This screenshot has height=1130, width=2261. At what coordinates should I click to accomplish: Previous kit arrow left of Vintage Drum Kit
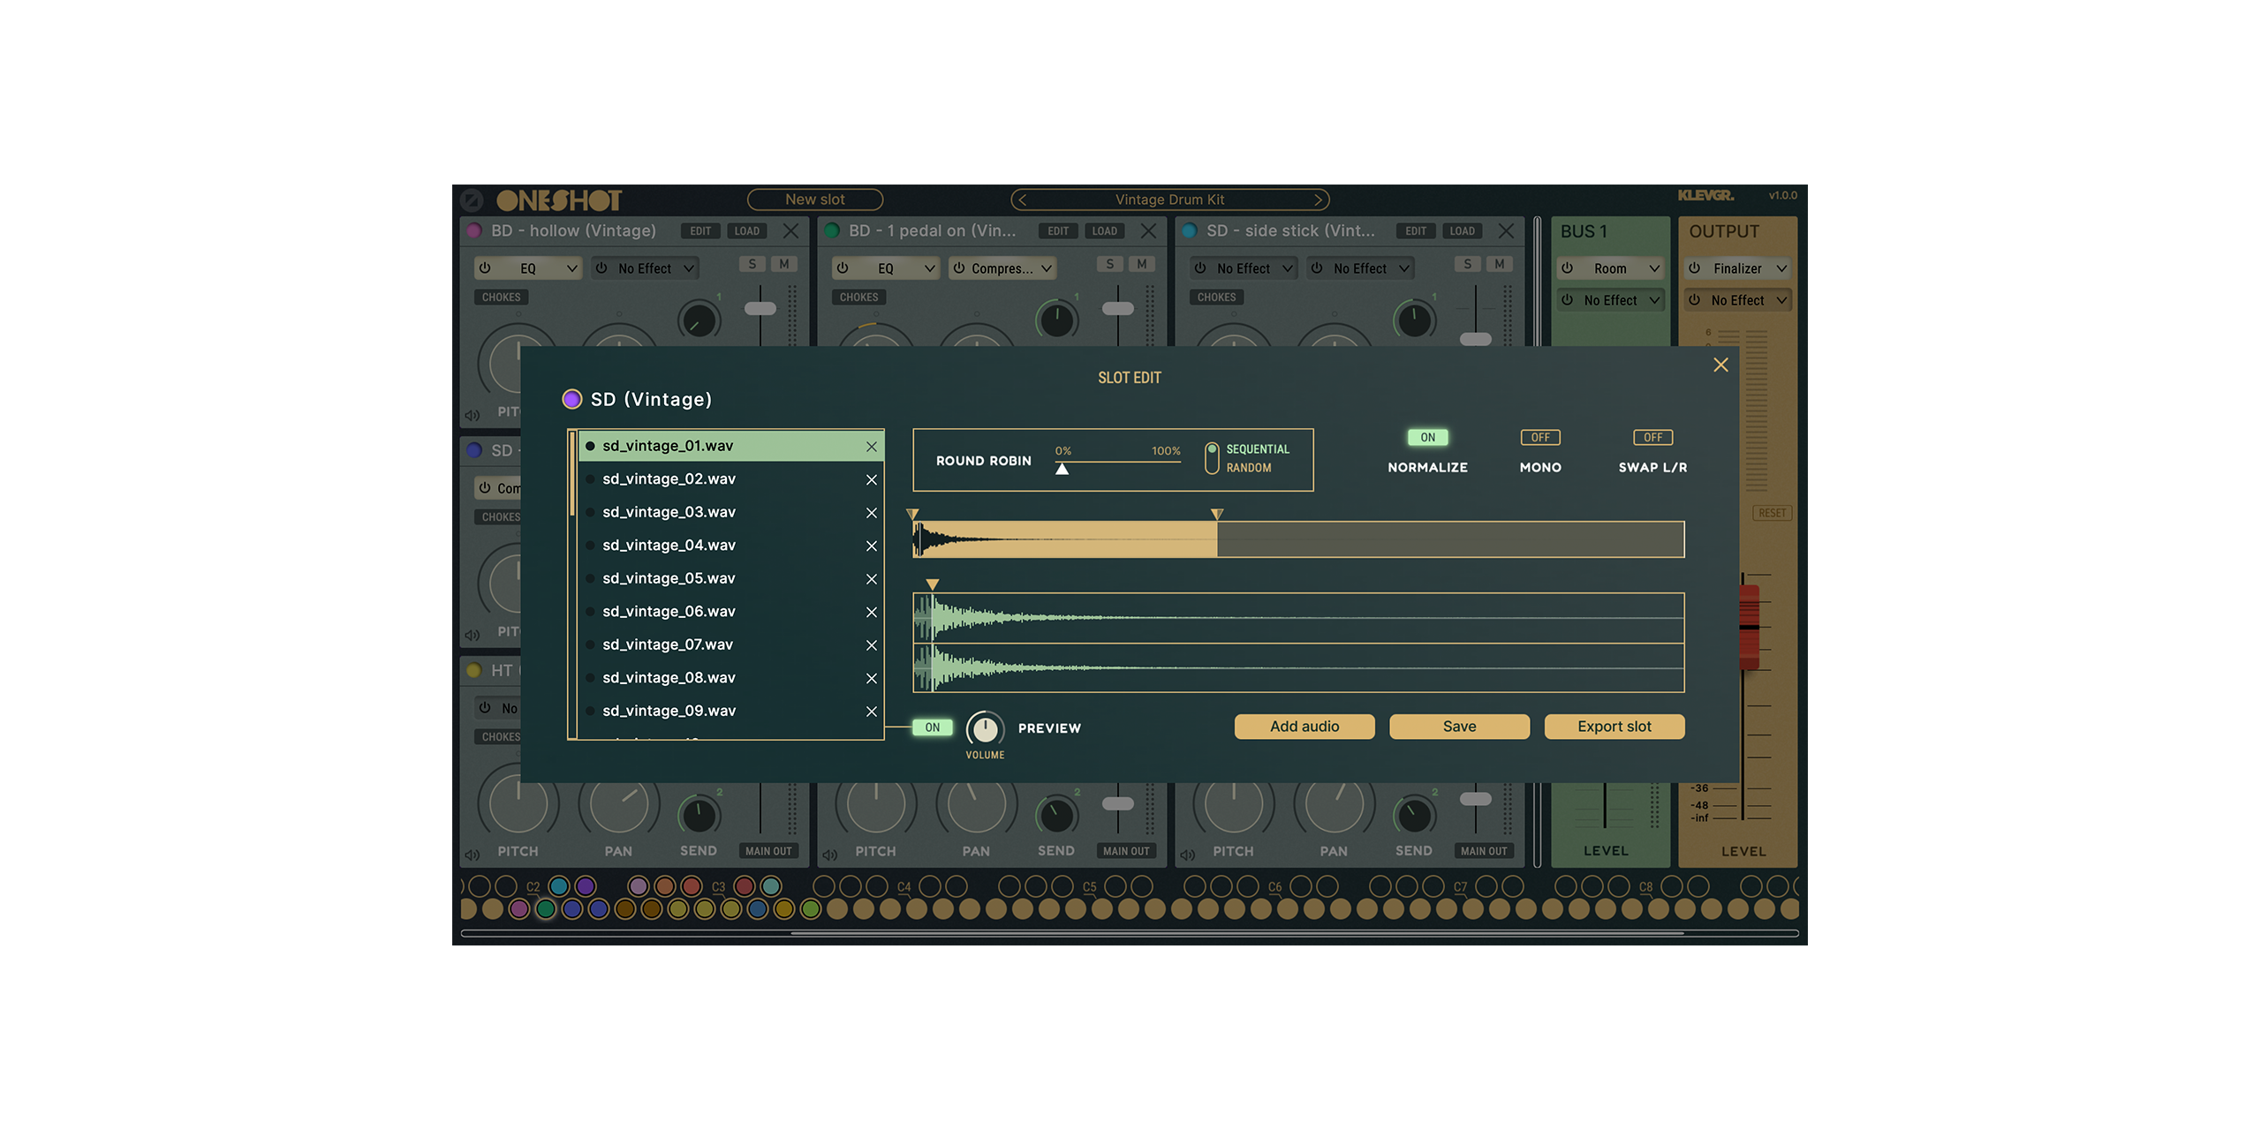(x=1023, y=200)
